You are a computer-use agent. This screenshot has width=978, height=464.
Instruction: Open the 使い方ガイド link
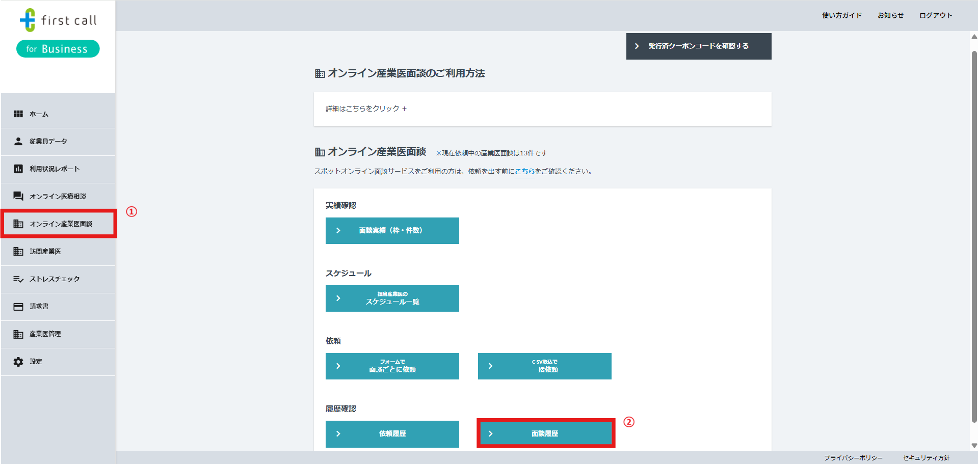(x=841, y=15)
